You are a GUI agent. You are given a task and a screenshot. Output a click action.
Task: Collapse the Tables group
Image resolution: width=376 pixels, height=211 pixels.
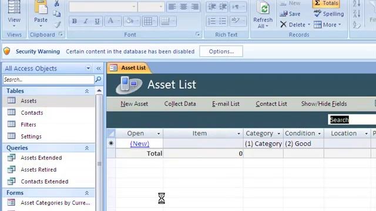(x=87, y=91)
